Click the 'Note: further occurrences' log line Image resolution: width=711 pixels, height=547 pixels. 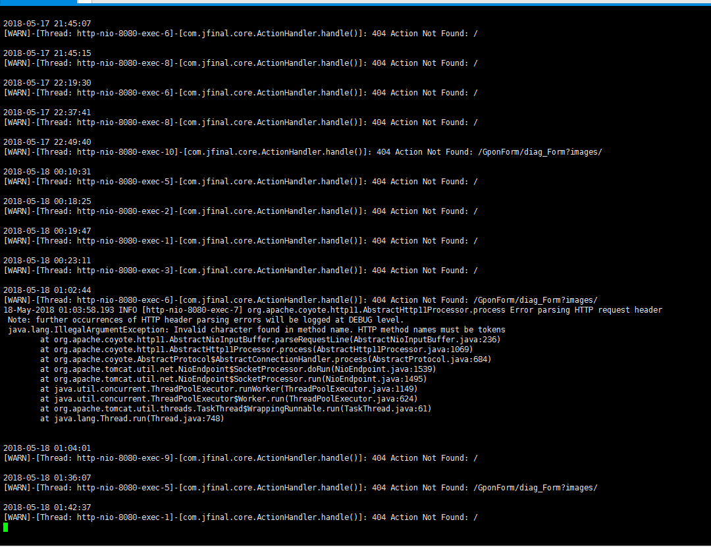point(205,320)
